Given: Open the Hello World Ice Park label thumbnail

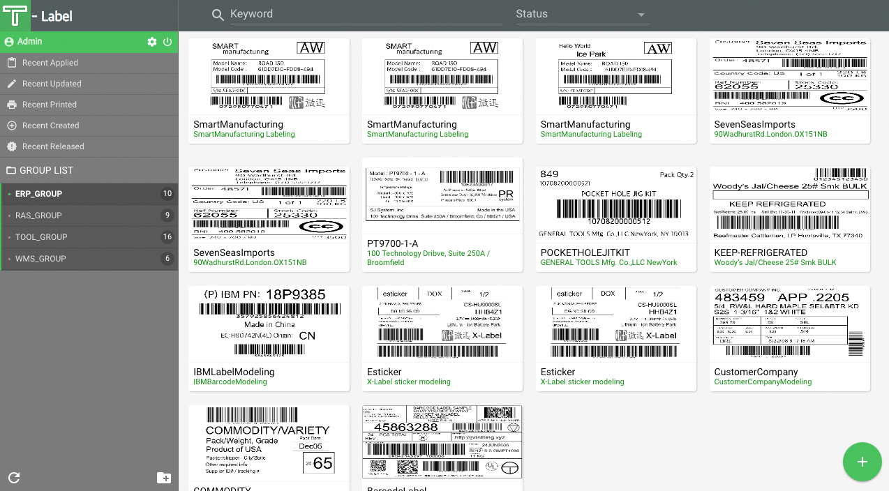Looking at the screenshot, I should point(615,77).
